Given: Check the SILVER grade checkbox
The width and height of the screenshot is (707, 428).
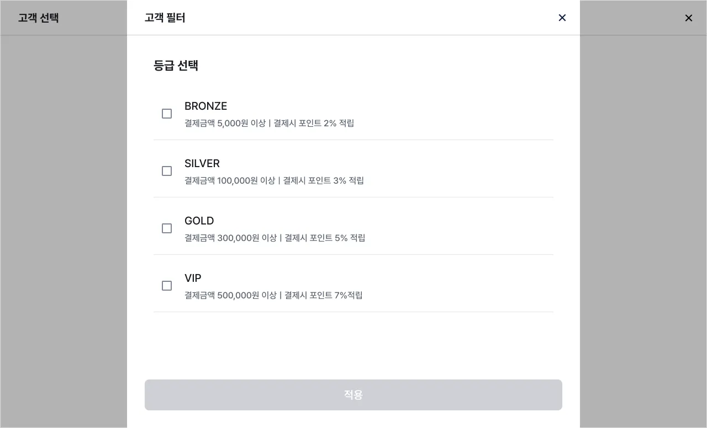Looking at the screenshot, I should click(x=167, y=171).
